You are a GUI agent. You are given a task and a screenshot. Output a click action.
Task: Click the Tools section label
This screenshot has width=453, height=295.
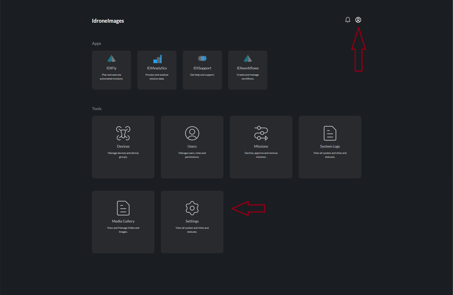click(x=96, y=109)
